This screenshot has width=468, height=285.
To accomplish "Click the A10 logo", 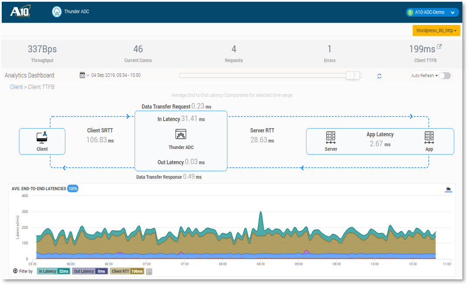I will pyautogui.click(x=20, y=12).
